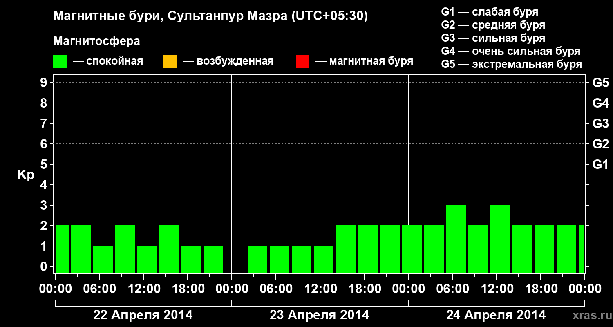This screenshot has width=613, height=327.
Task: Click the Kp 3 bar at 06:00 on 24 April
Action: [x=456, y=239]
